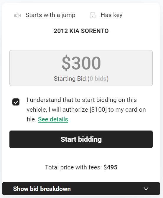Click the engine icon beside Starts with a jump
This screenshot has height=198, width=163.
coord(17,15)
